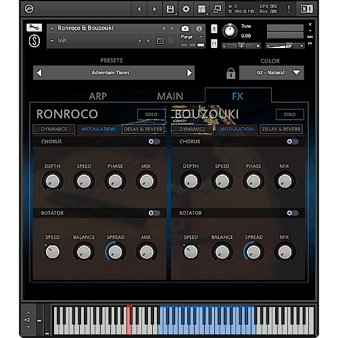
Task: Click the Tune knob
Action: 230,31
